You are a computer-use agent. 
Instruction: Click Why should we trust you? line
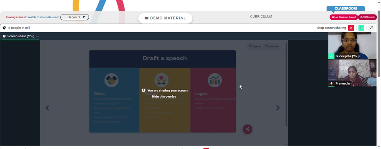[x=108, y=122]
